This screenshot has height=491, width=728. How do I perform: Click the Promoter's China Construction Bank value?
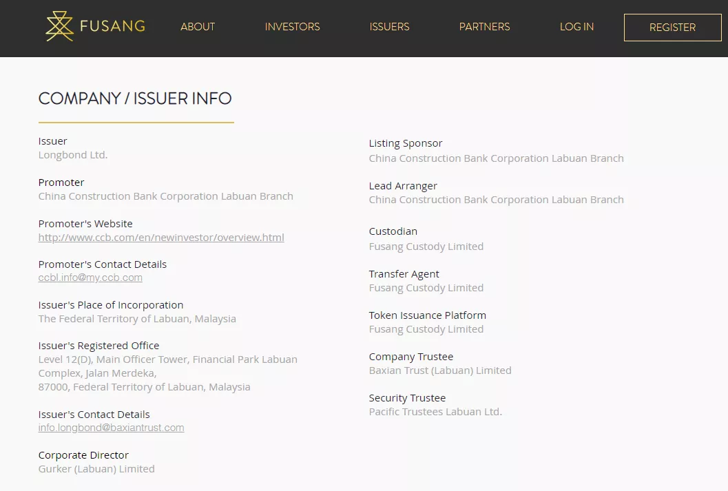click(166, 196)
